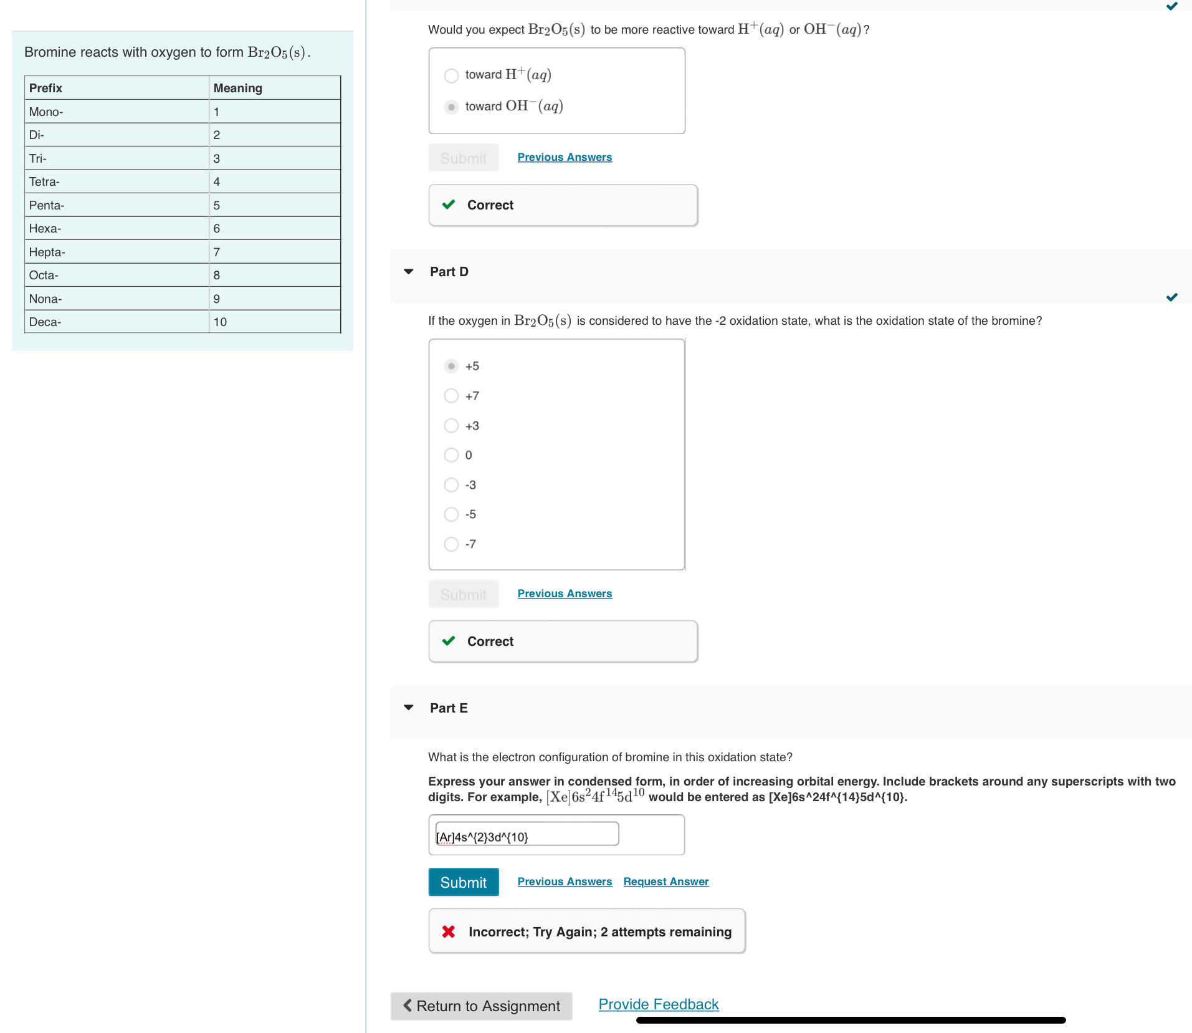
Task: Choose the -3 oxidation state option
Action: 451,485
